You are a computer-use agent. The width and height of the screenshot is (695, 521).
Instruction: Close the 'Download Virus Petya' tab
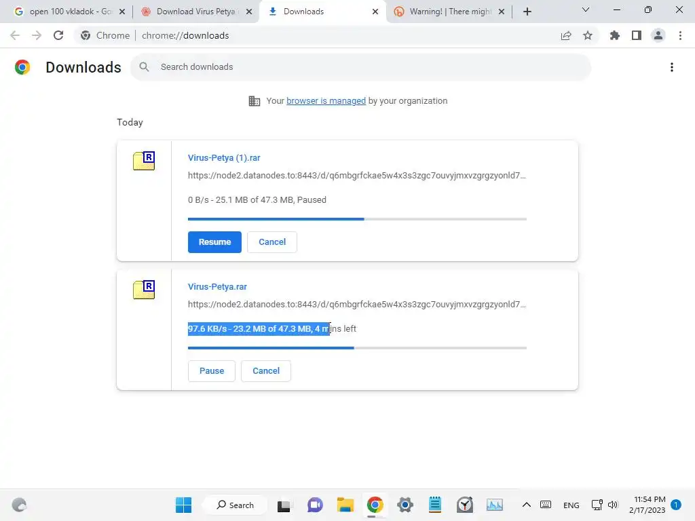[x=249, y=12]
